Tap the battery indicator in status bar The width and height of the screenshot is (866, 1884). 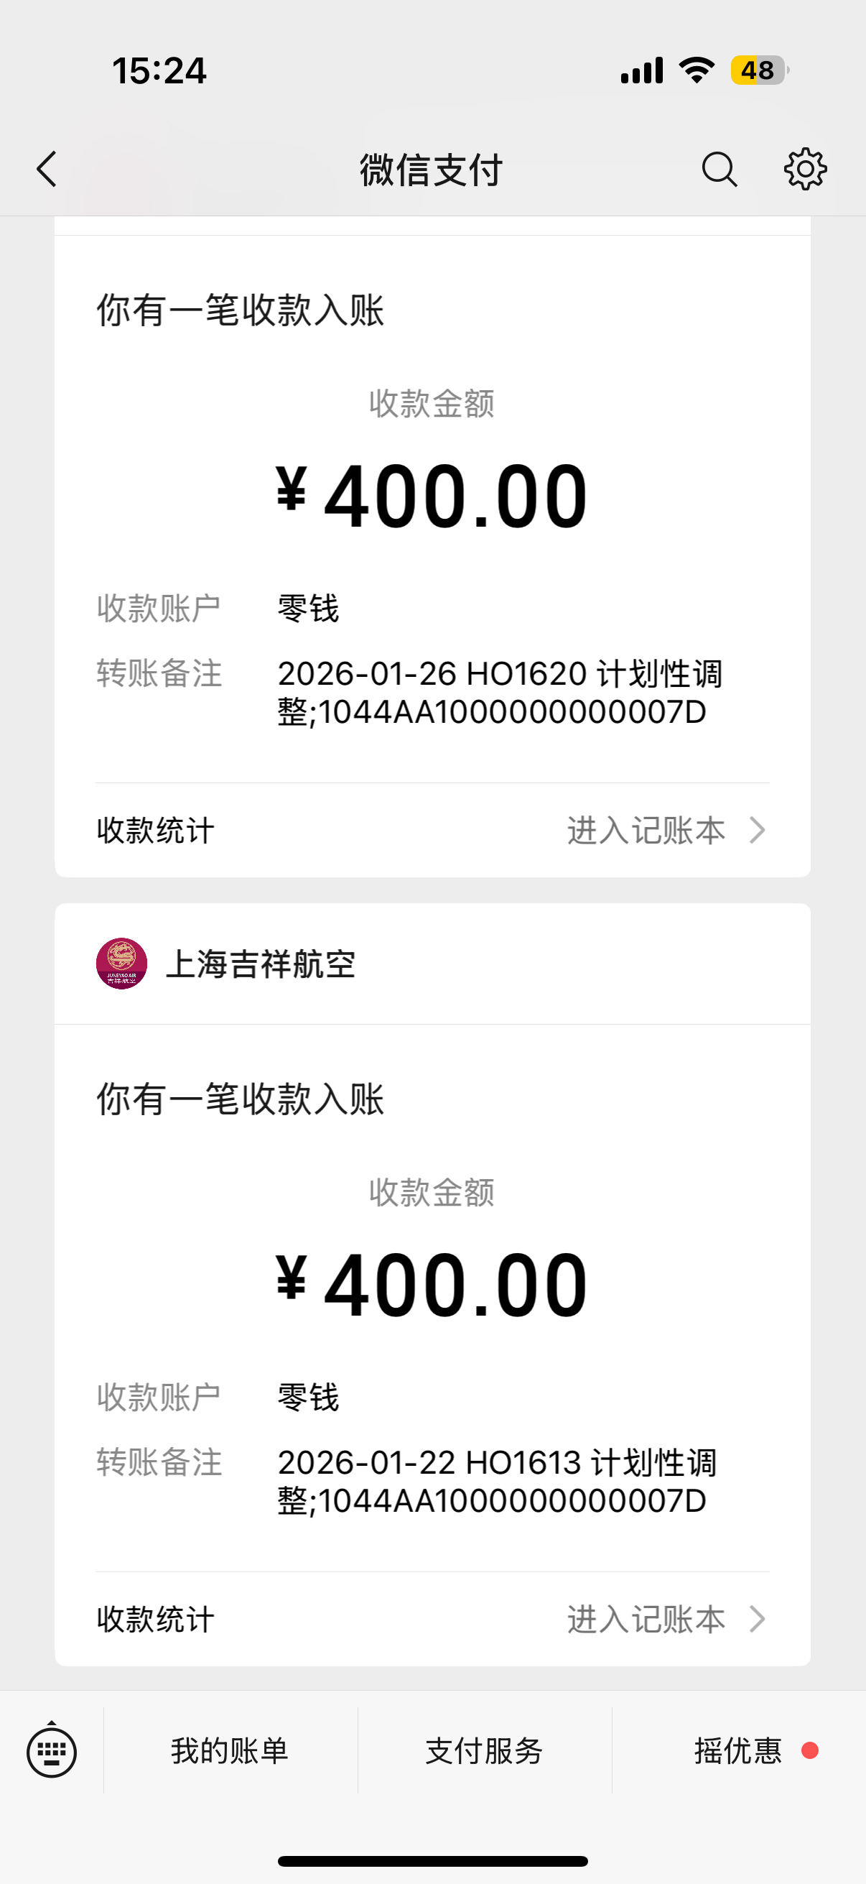[758, 71]
